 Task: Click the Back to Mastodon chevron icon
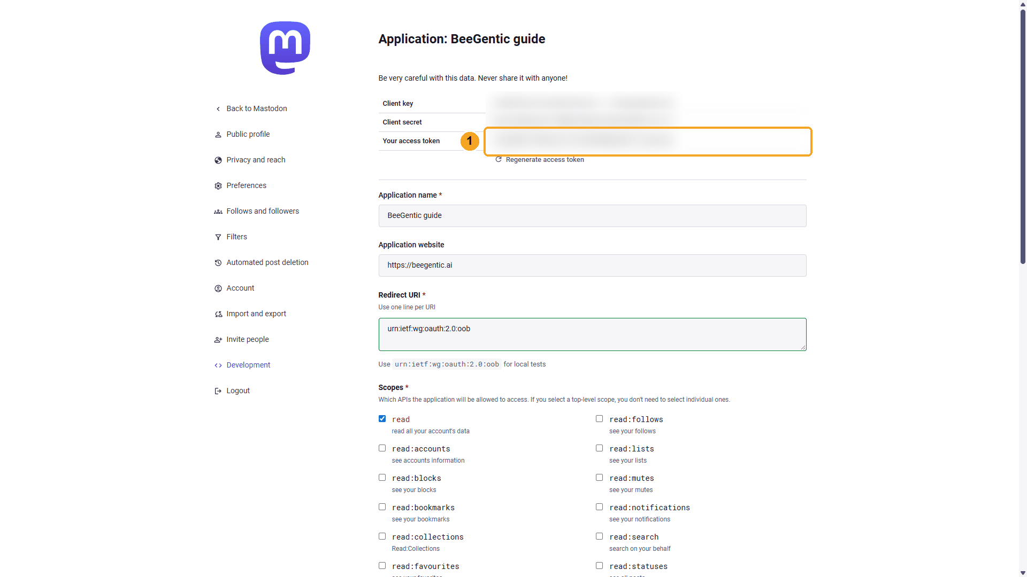218,109
